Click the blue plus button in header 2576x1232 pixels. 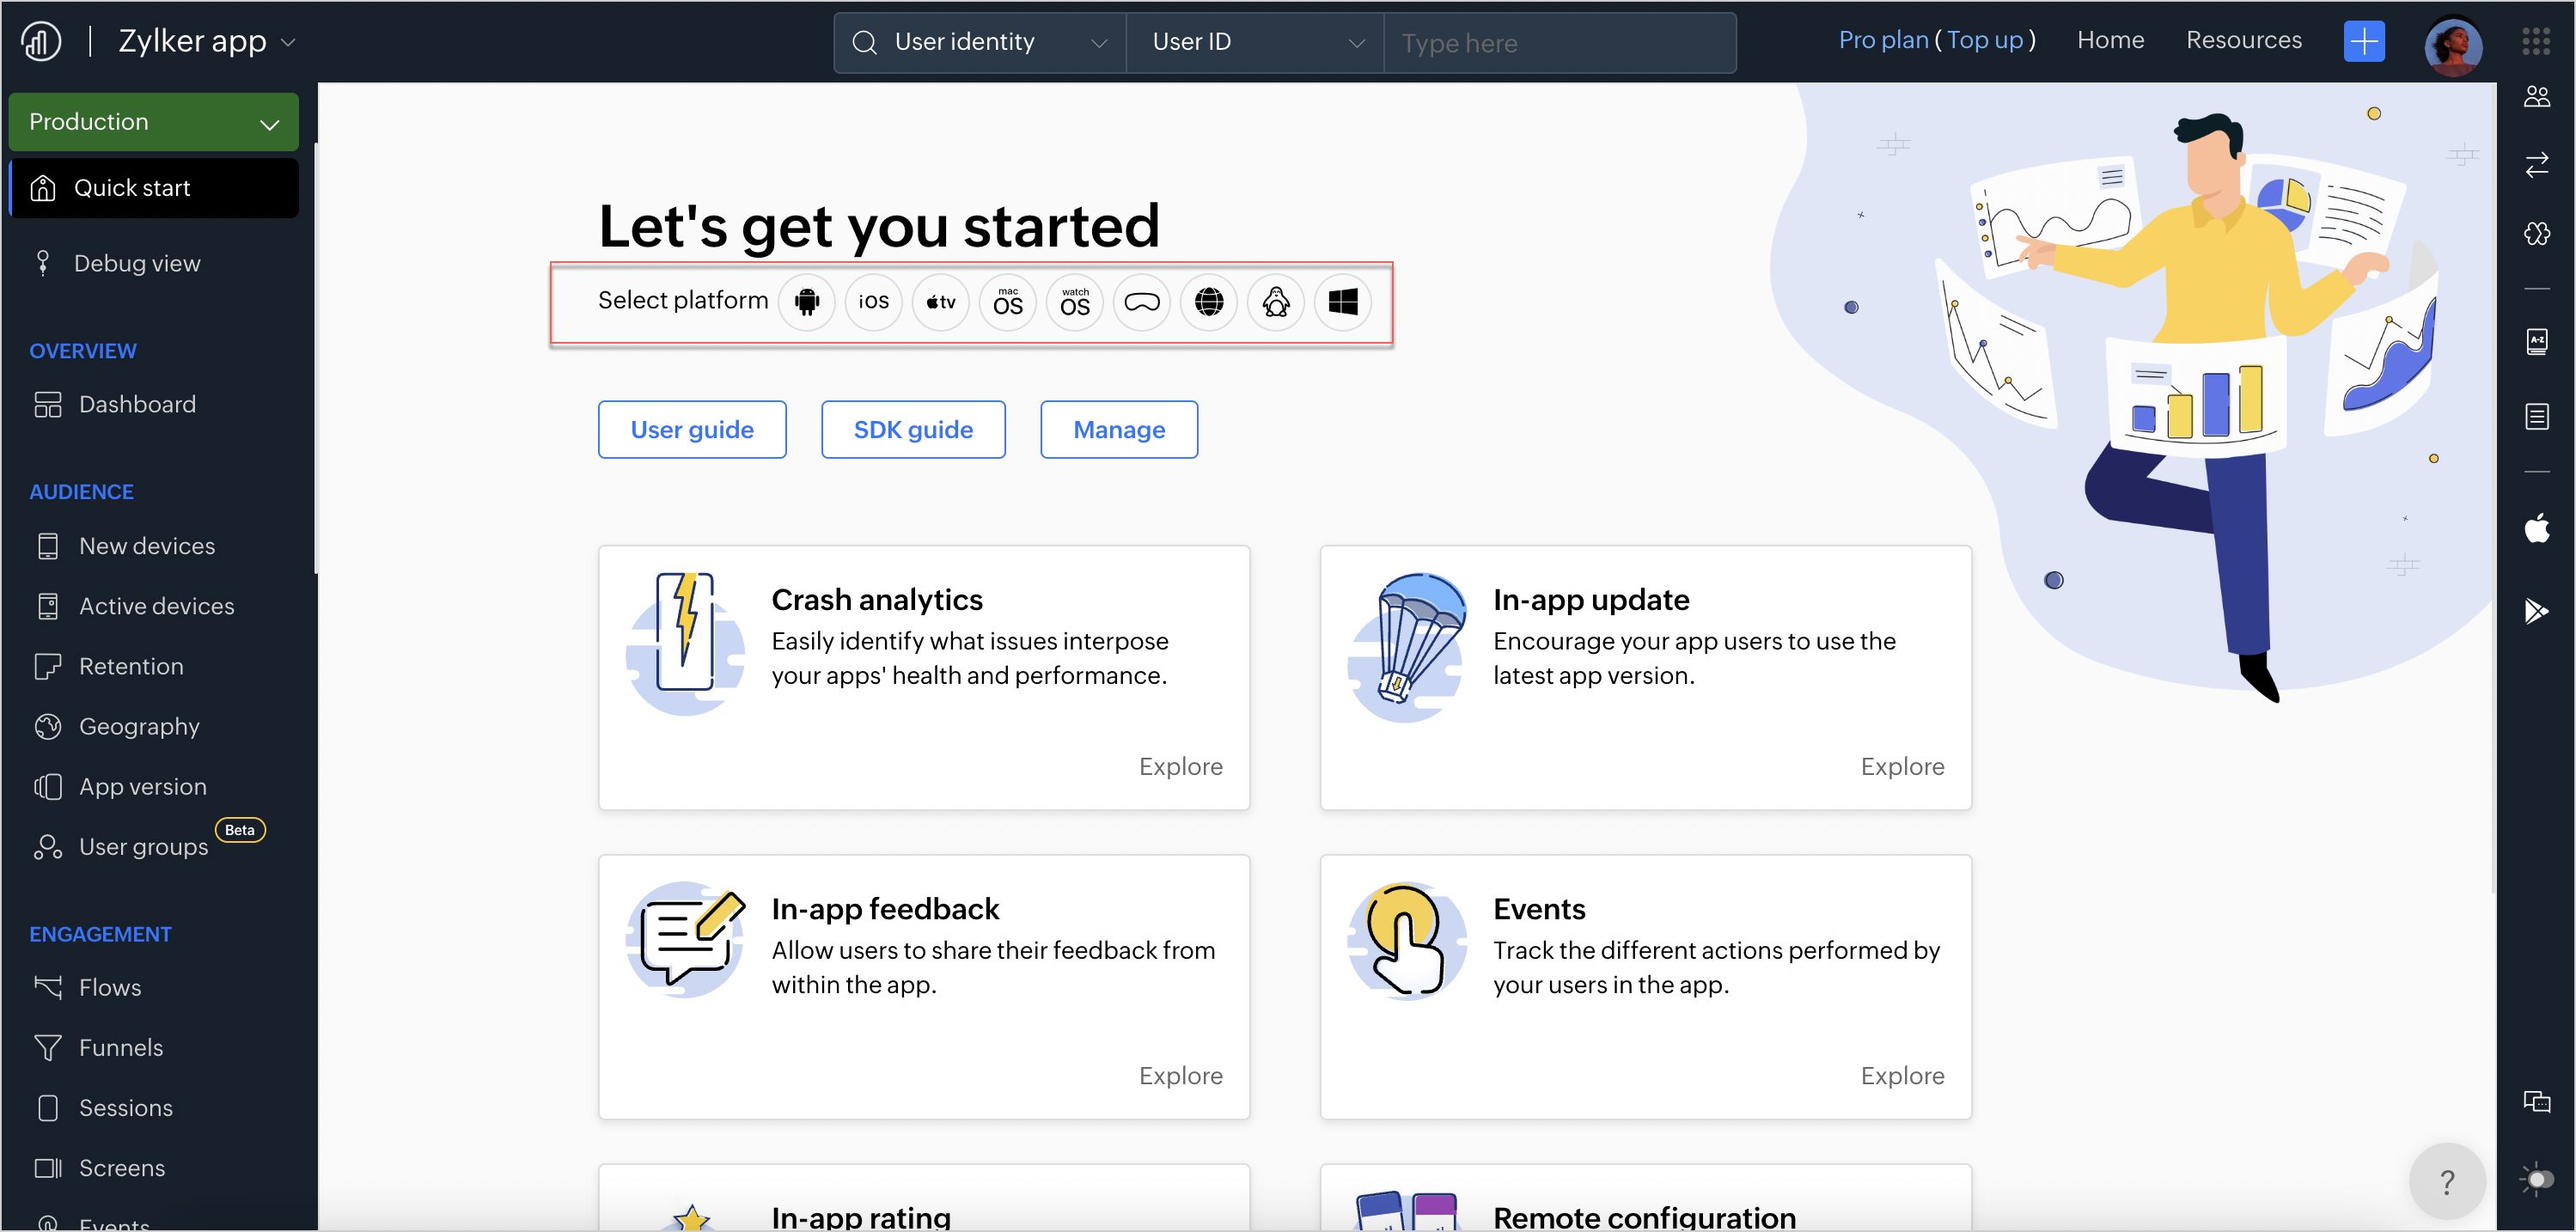[x=2363, y=41]
